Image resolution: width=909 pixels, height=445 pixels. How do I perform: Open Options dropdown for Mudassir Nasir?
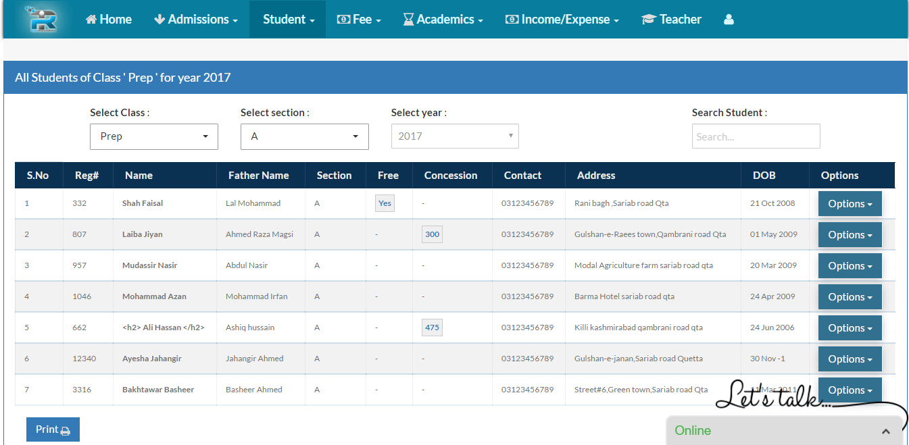point(850,266)
